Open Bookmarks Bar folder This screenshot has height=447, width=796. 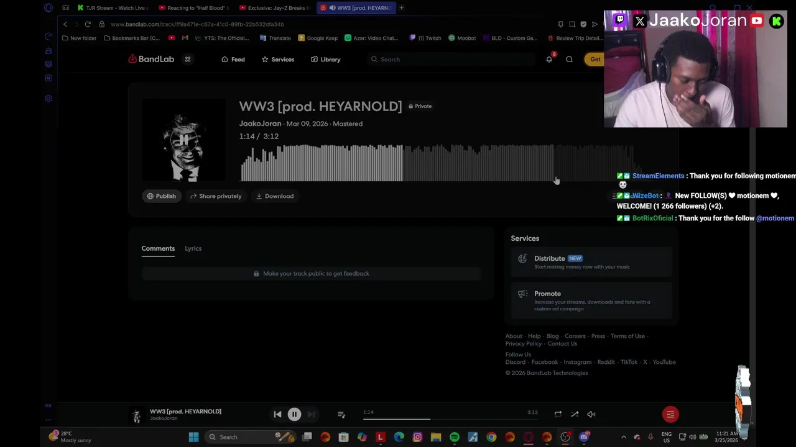tap(132, 38)
